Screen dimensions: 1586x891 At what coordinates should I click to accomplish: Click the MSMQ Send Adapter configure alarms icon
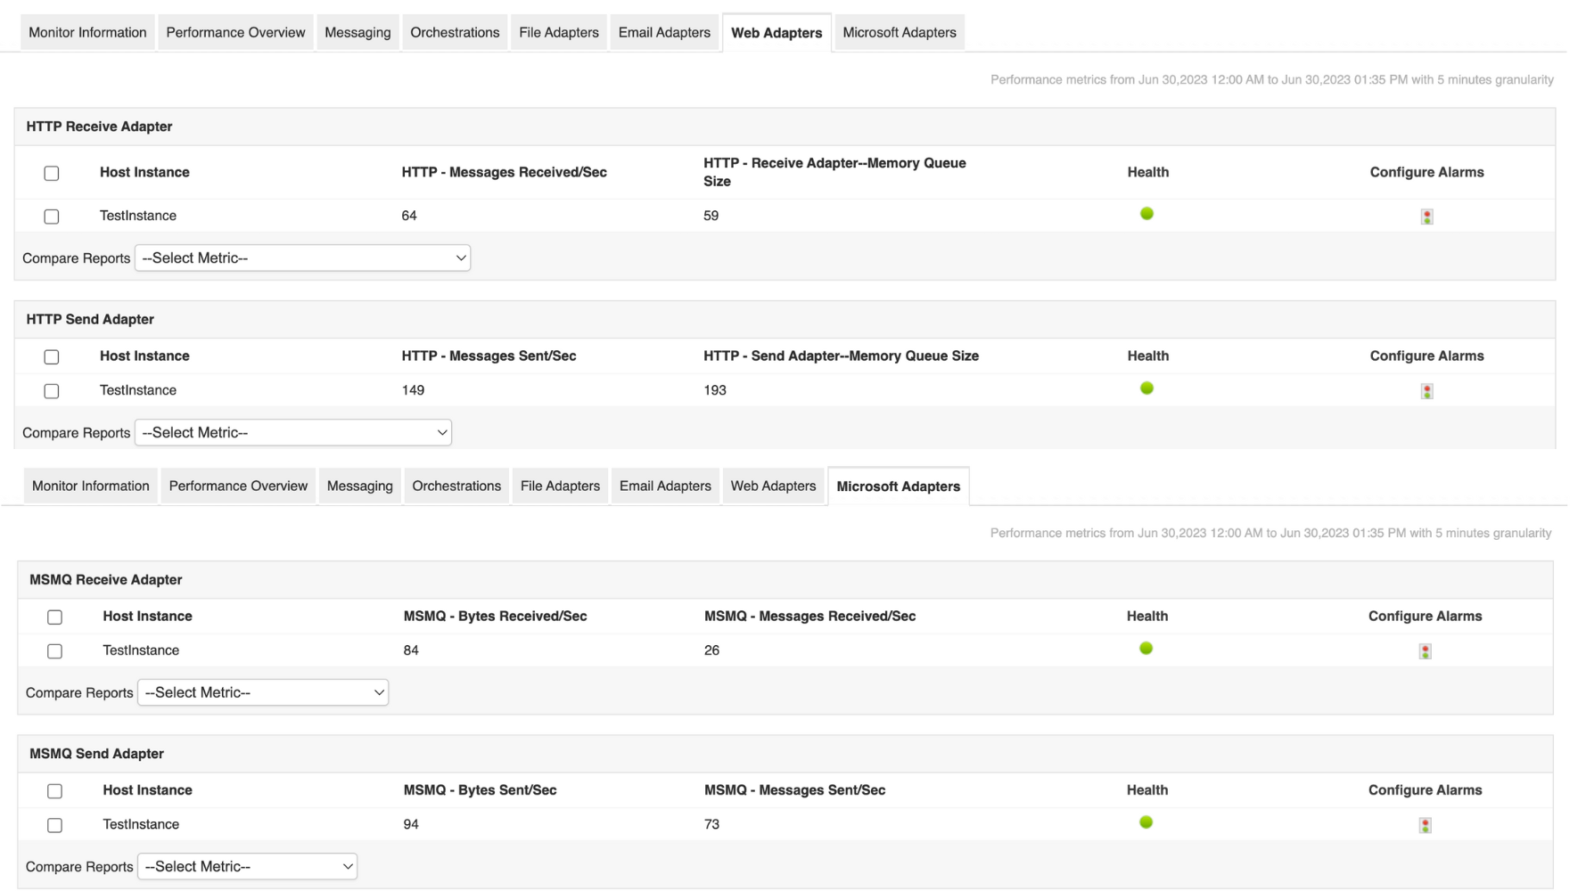(x=1425, y=825)
